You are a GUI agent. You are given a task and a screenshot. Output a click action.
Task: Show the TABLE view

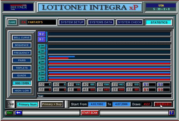pos(163,104)
